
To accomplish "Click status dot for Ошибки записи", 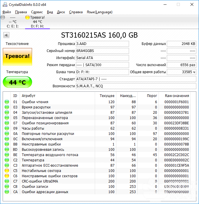I will pos(7,186).
